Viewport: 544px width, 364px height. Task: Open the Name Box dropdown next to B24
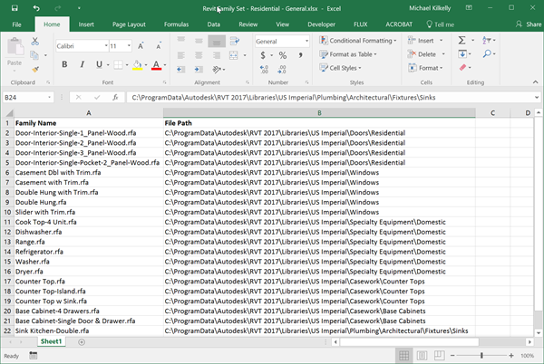(x=49, y=97)
